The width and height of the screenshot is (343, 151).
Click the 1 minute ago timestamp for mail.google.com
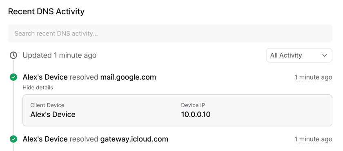pos(313,77)
